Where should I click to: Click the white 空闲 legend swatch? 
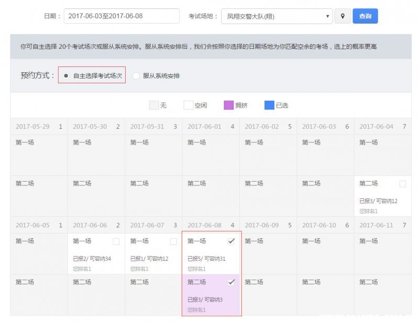click(188, 105)
